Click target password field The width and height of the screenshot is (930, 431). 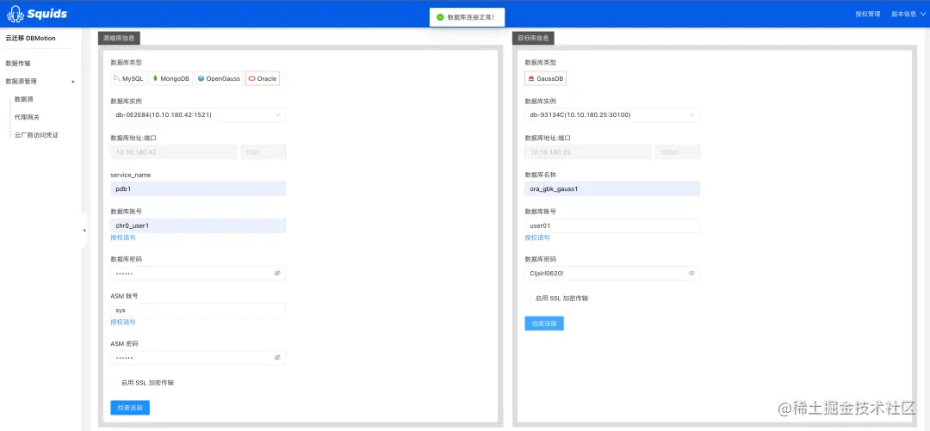pyautogui.click(x=612, y=274)
